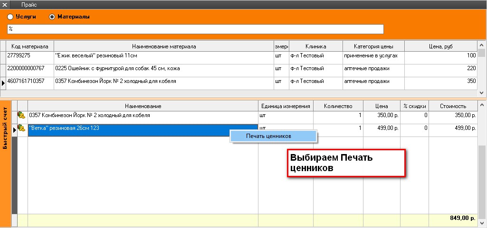The height and width of the screenshot is (228, 487).
Task: Click row selector arrow beside Ветка row
Action: (x=14, y=130)
